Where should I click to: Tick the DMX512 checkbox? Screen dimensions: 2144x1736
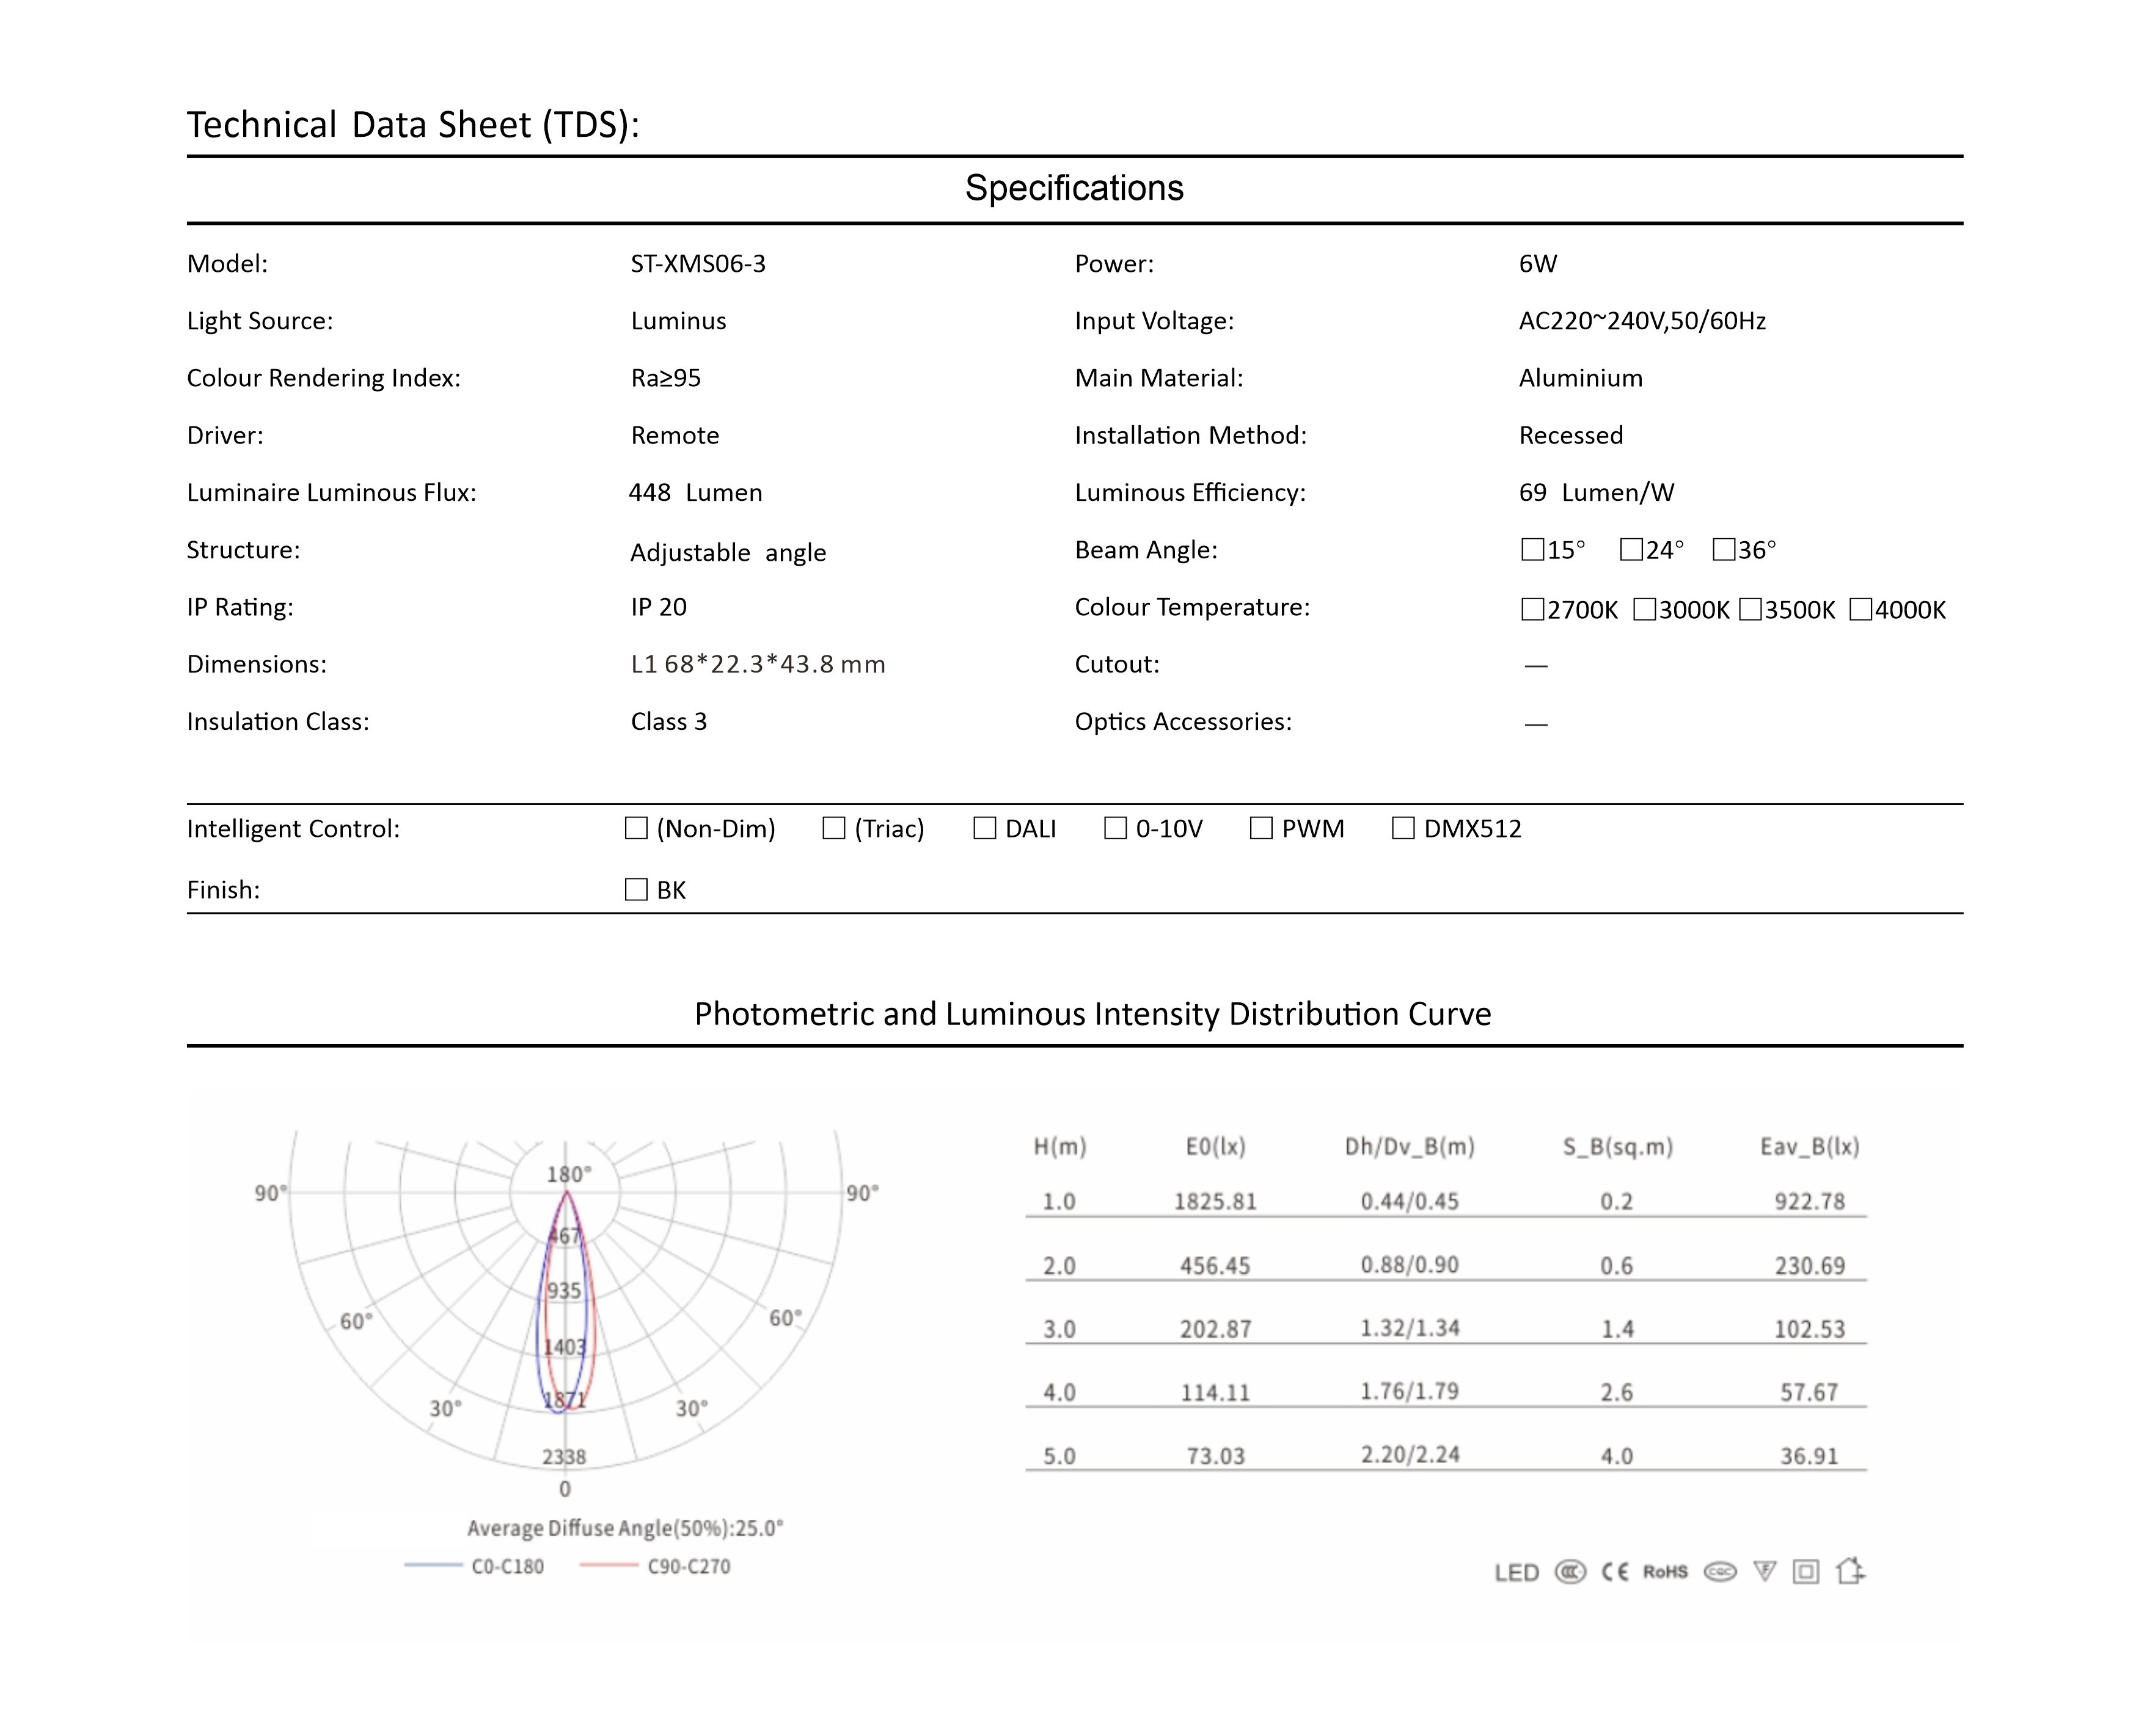(x=1403, y=828)
